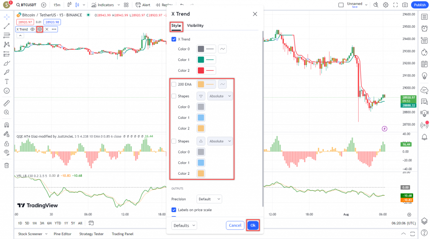The image size is (430, 239).
Task: Enable the 200 EMA checkbox
Action: [x=174, y=84]
